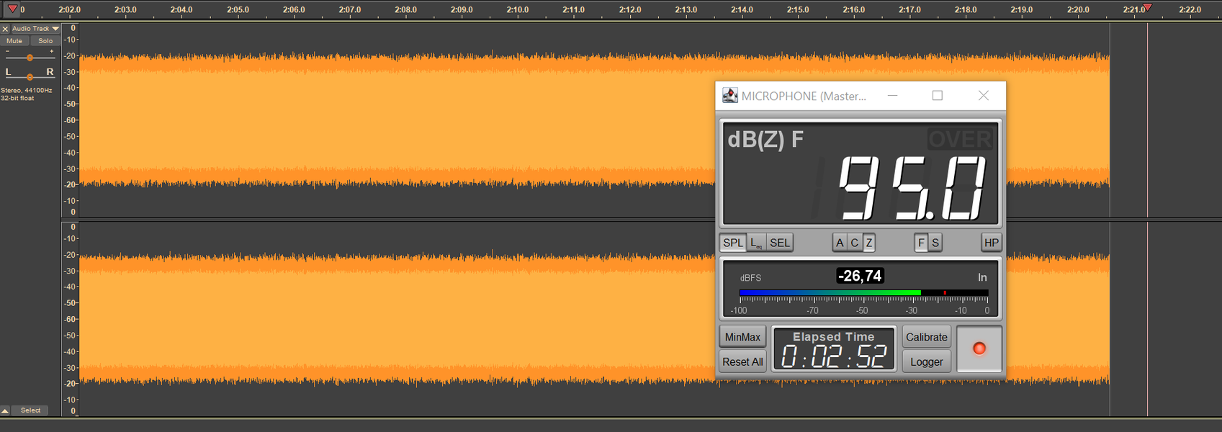The image size is (1222, 432).
Task: Select C frequency weighting
Action: click(854, 243)
